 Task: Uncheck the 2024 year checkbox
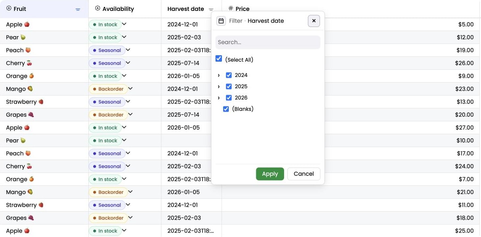tap(229, 75)
